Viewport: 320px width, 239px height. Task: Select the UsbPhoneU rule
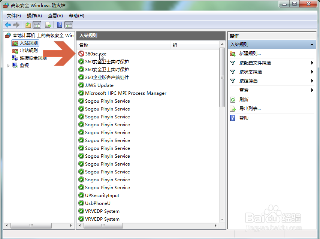[97, 203]
